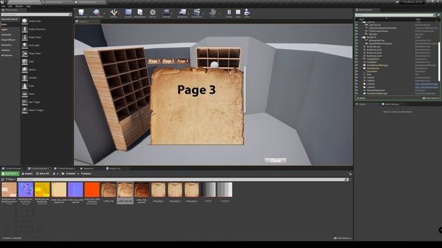Click the Save Current toolbar icon

[81, 12]
